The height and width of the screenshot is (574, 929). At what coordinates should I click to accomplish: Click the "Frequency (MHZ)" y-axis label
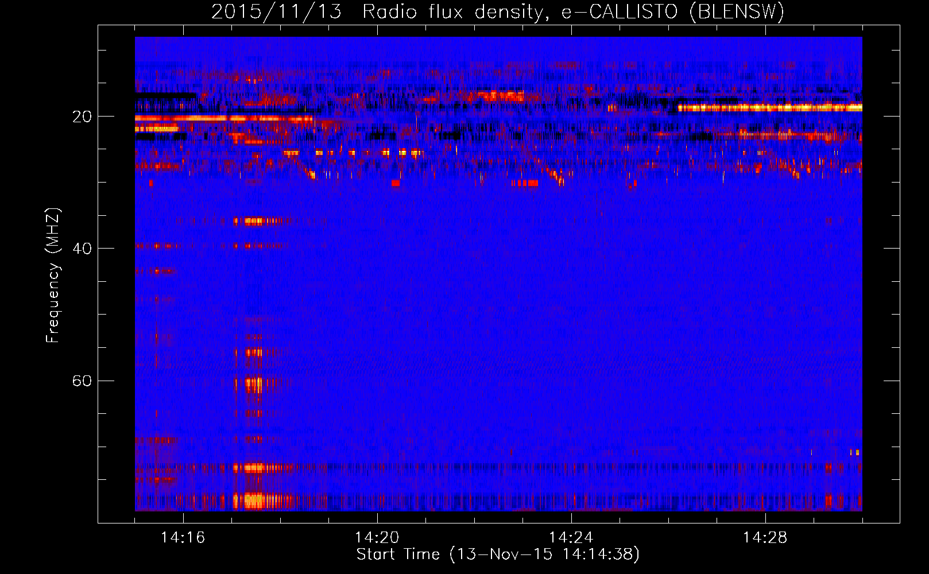click(x=53, y=276)
